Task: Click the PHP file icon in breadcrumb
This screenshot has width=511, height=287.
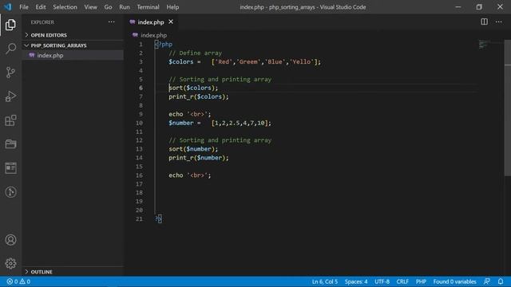Action: pyautogui.click(x=135, y=35)
